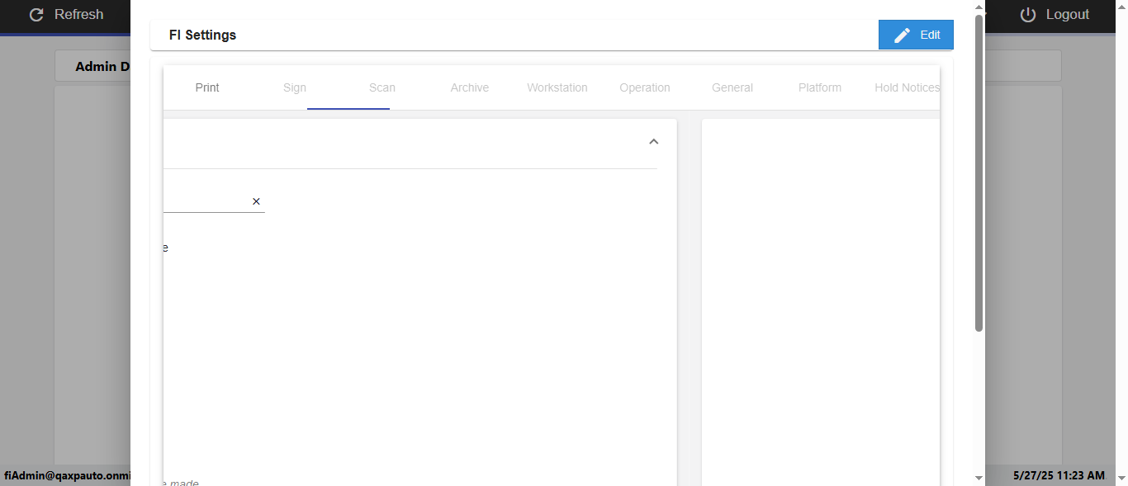
Task: Click the Admin header in the background window
Action: 102,67
